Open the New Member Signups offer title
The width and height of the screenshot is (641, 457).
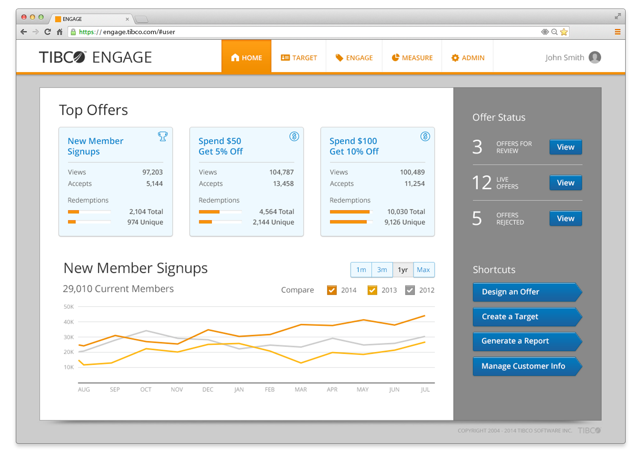pos(95,146)
